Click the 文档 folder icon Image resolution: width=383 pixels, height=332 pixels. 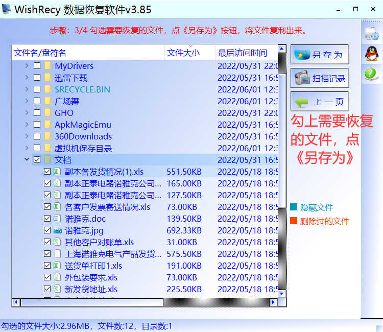tap(47, 159)
